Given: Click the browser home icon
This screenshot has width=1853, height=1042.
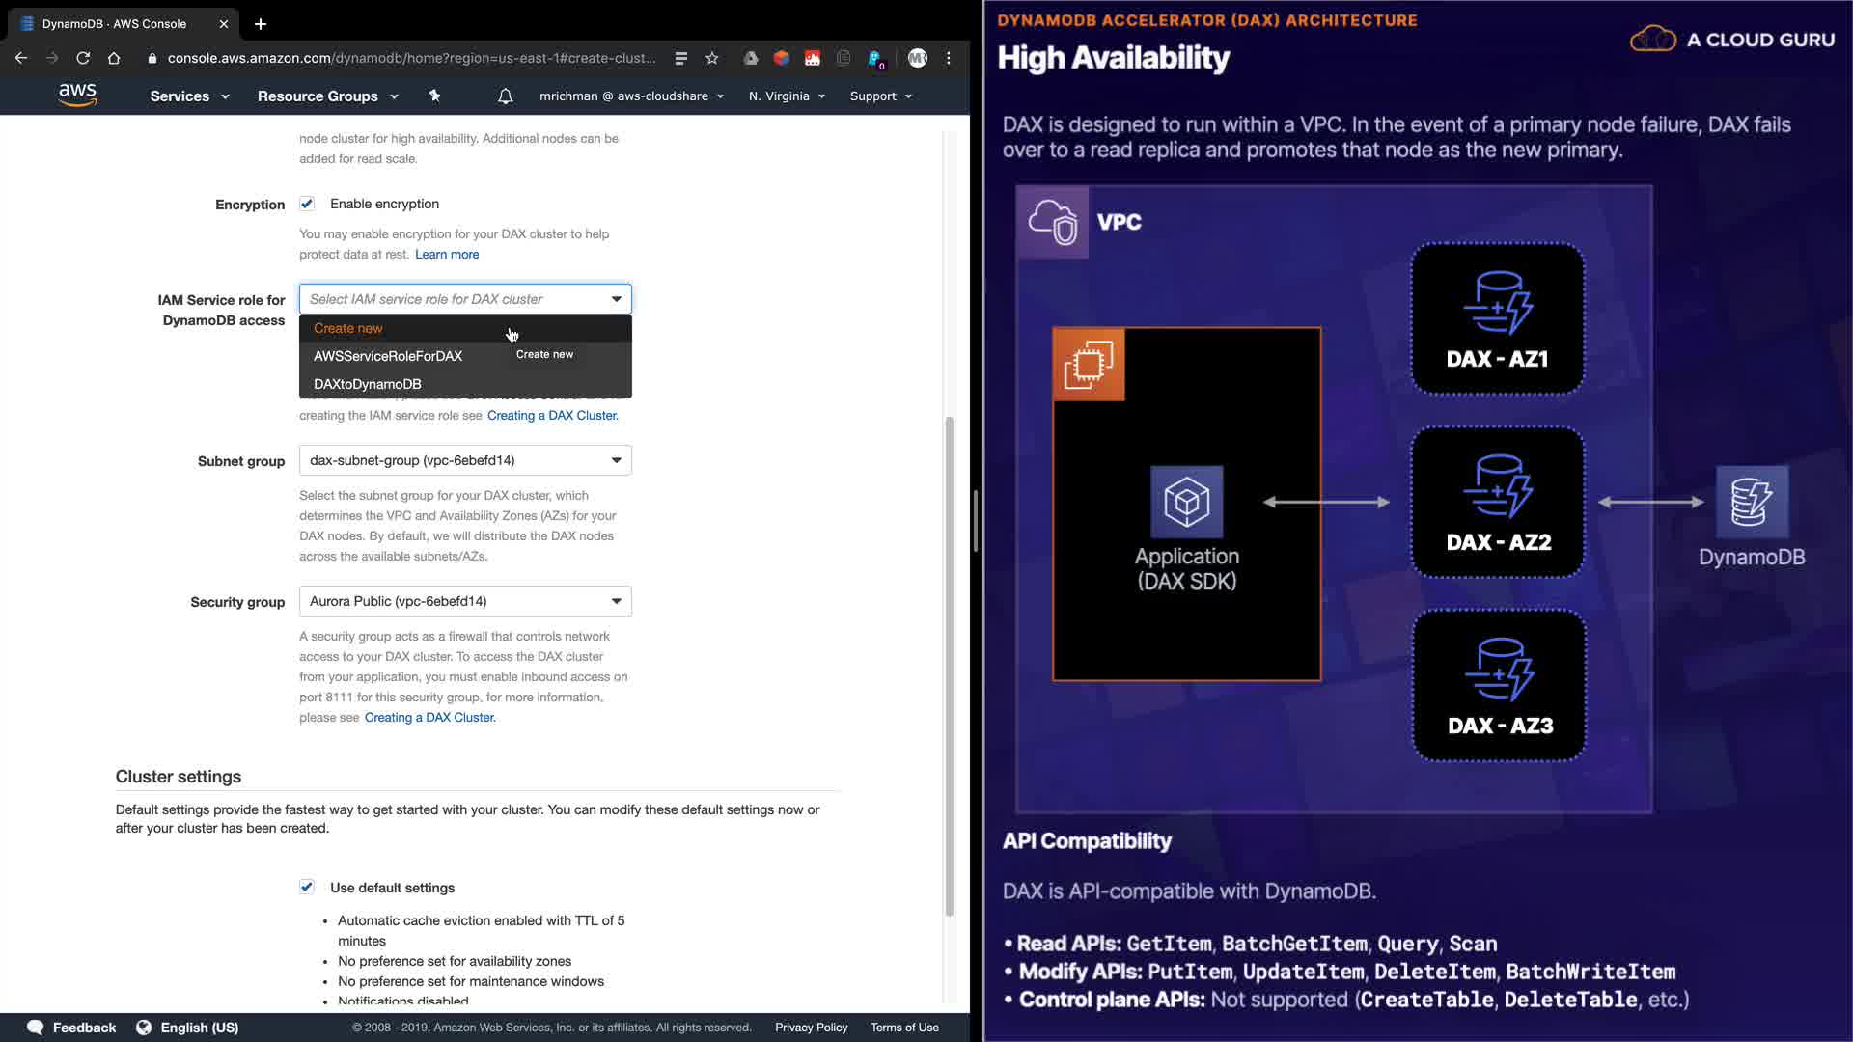Looking at the screenshot, I should [114, 58].
